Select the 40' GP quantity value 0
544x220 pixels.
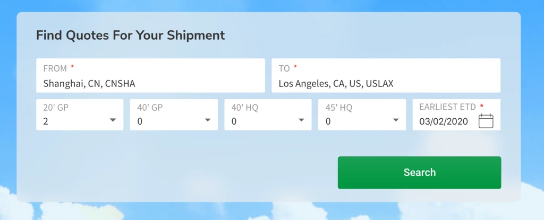click(x=140, y=121)
